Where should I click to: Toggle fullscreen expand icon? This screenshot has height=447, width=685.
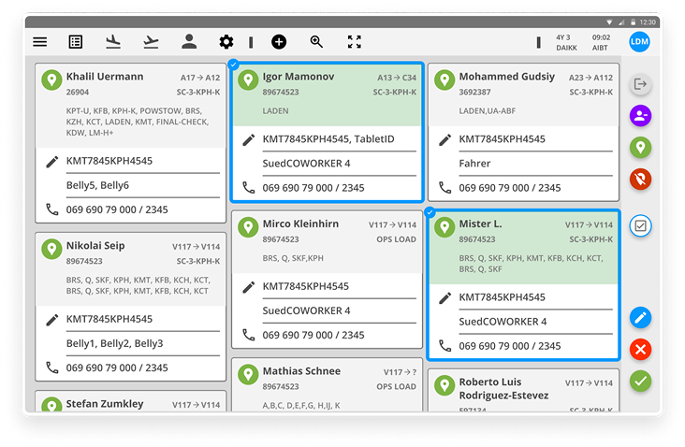pos(354,42)
